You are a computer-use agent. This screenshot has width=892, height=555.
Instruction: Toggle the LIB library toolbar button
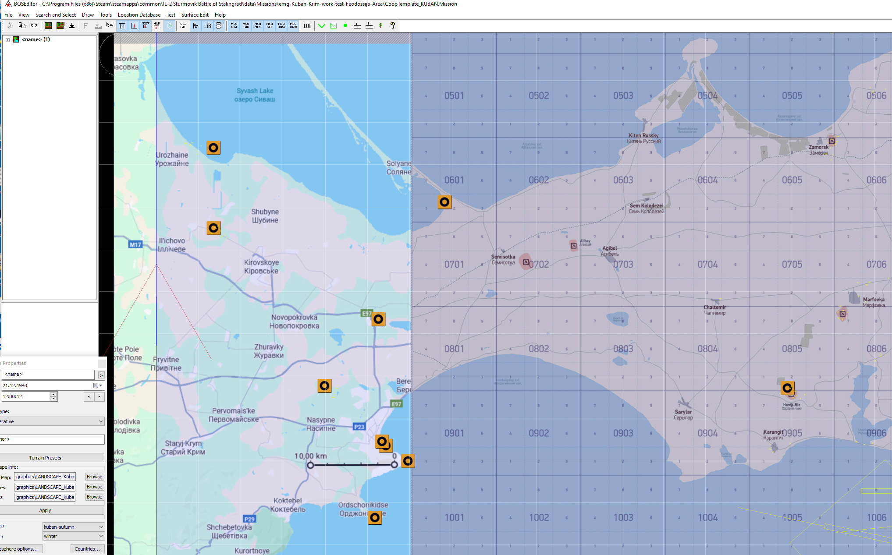tap(208, 26)
